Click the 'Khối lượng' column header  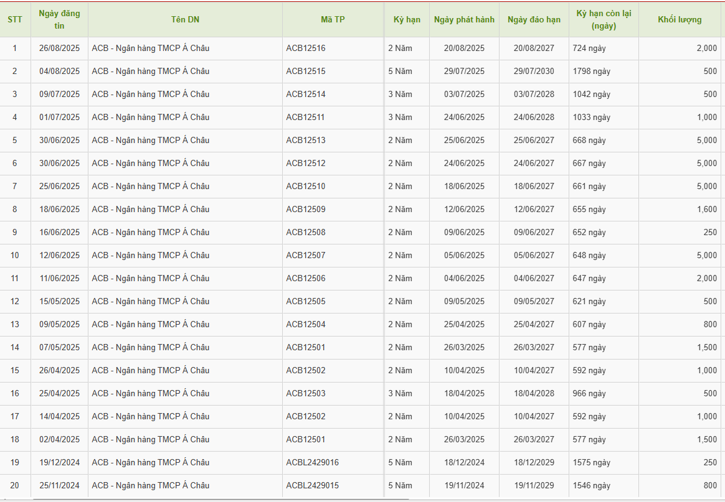coord(680,19)
